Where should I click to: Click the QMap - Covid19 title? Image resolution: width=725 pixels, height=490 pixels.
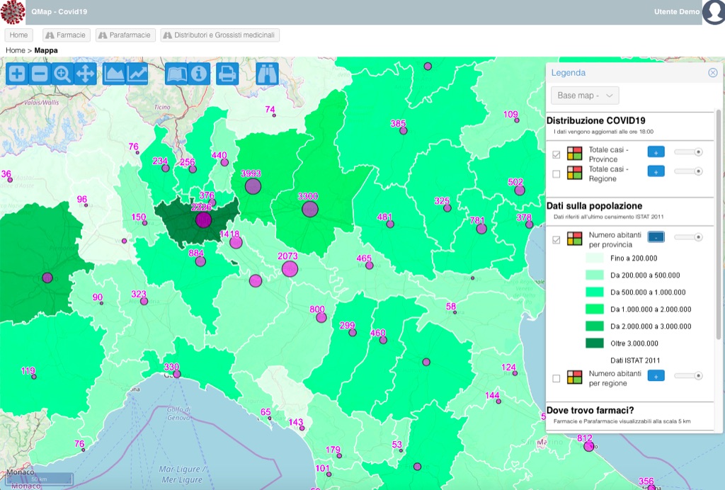pos(59,11)
